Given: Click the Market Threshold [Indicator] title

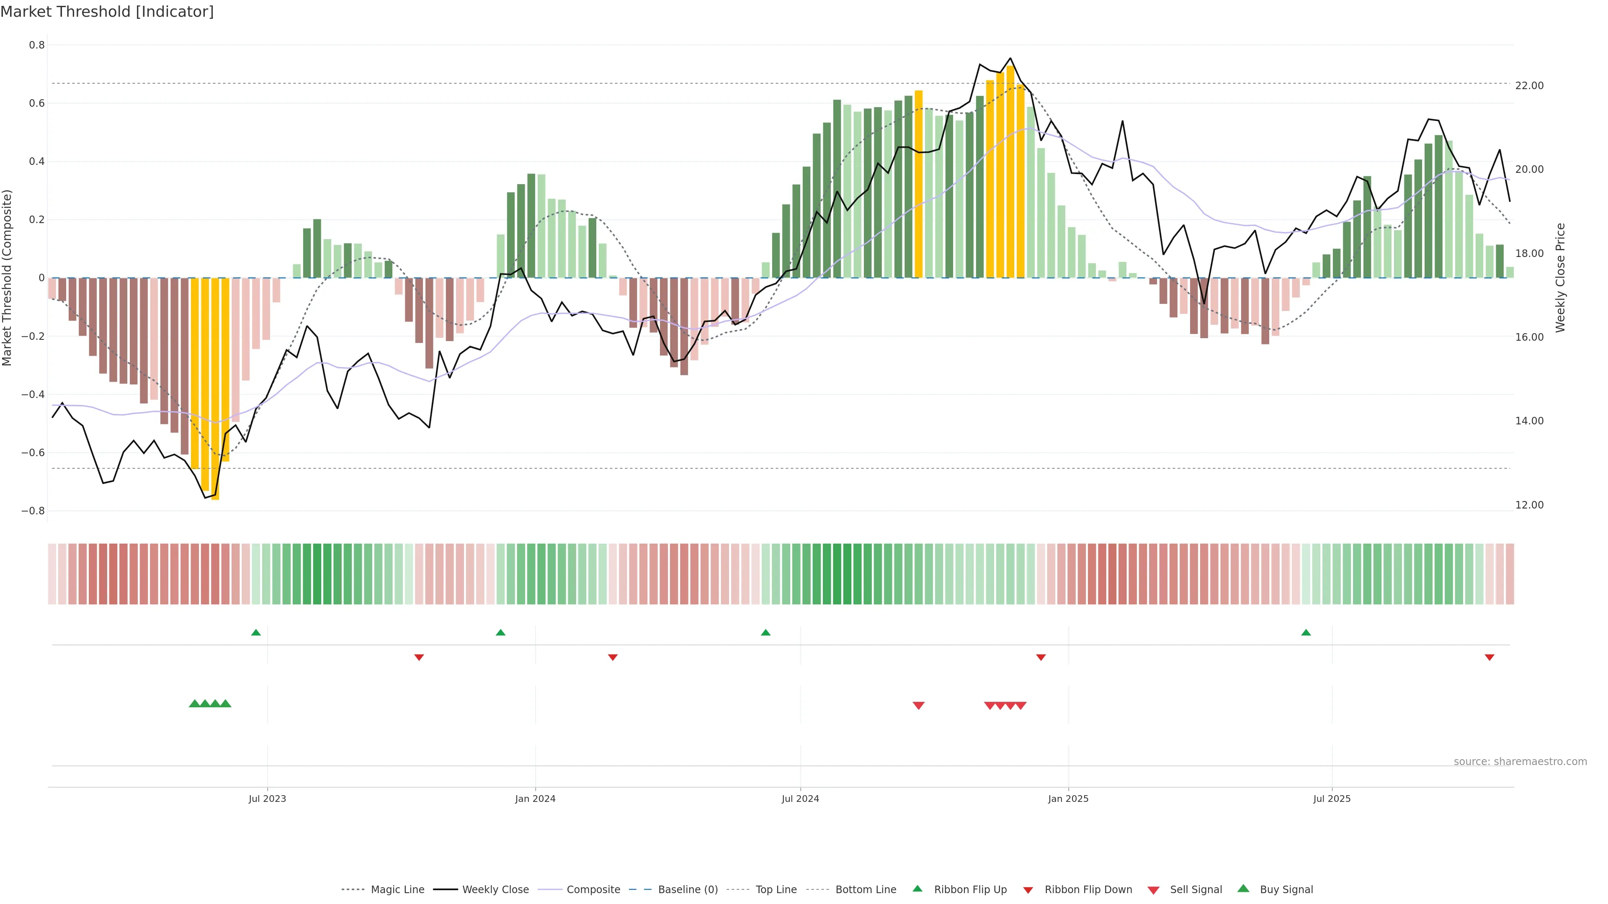Looking at the screenshot, I should 107,12.
